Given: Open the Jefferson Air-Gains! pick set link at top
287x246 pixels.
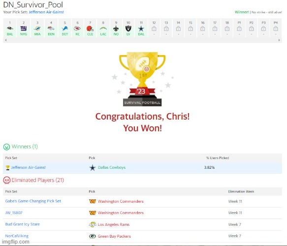Looking at the screenshot, I should [x=46, y=12].
